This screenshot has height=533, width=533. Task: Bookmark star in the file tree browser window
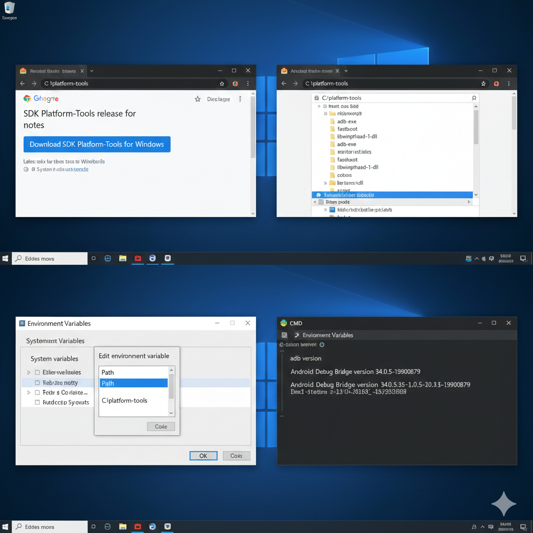click(484, 84)
